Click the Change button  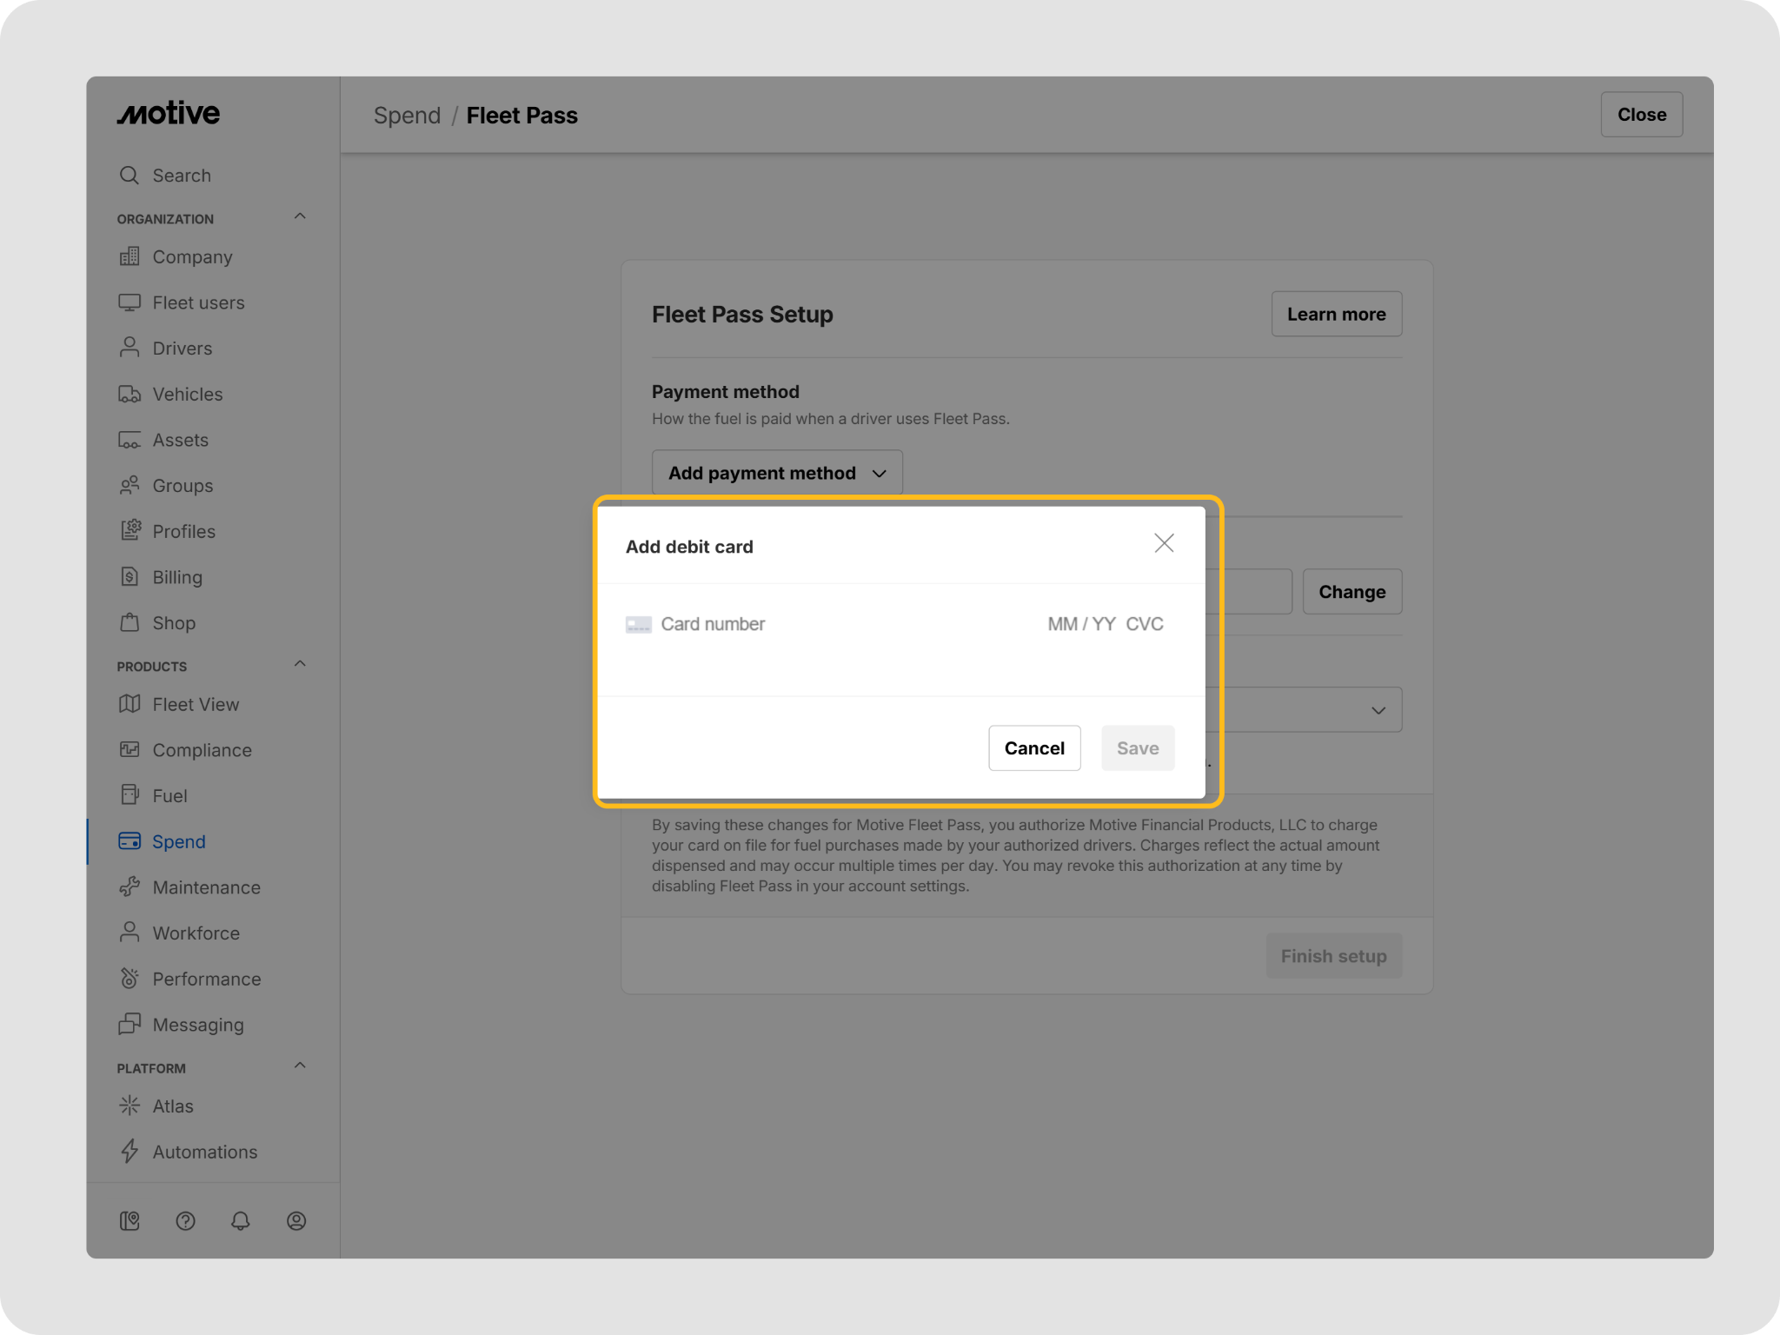1352,592
